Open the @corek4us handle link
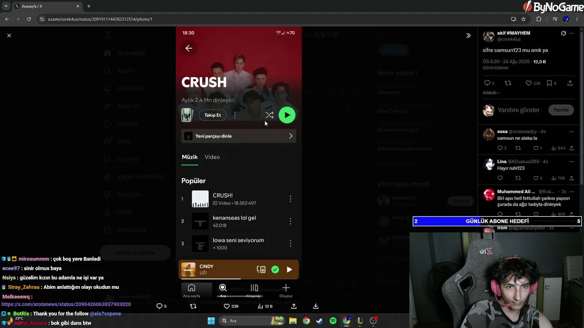This screenshot has height=328, width=584. (509, 39)
